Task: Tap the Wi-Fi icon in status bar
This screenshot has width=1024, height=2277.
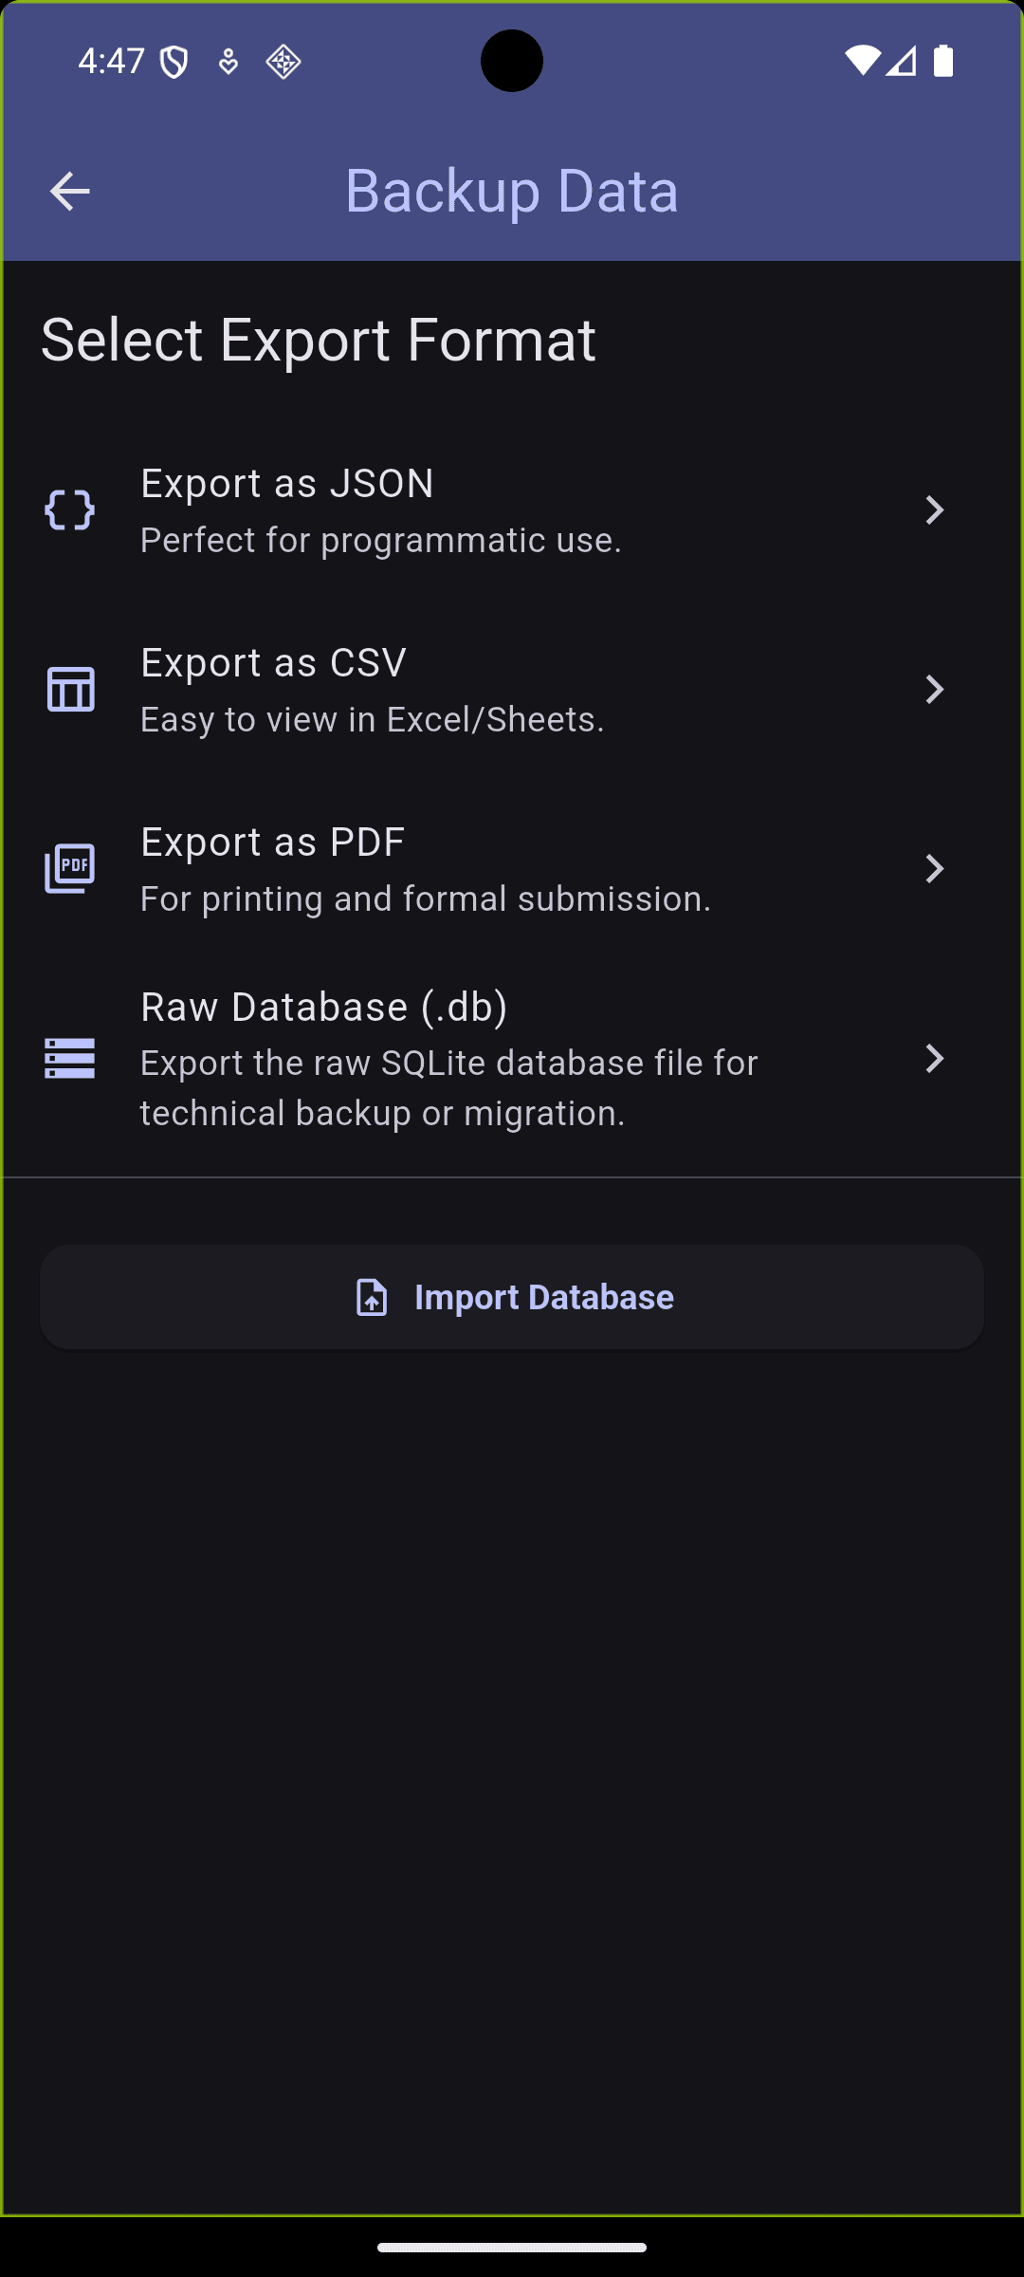Action: point(862,61)
